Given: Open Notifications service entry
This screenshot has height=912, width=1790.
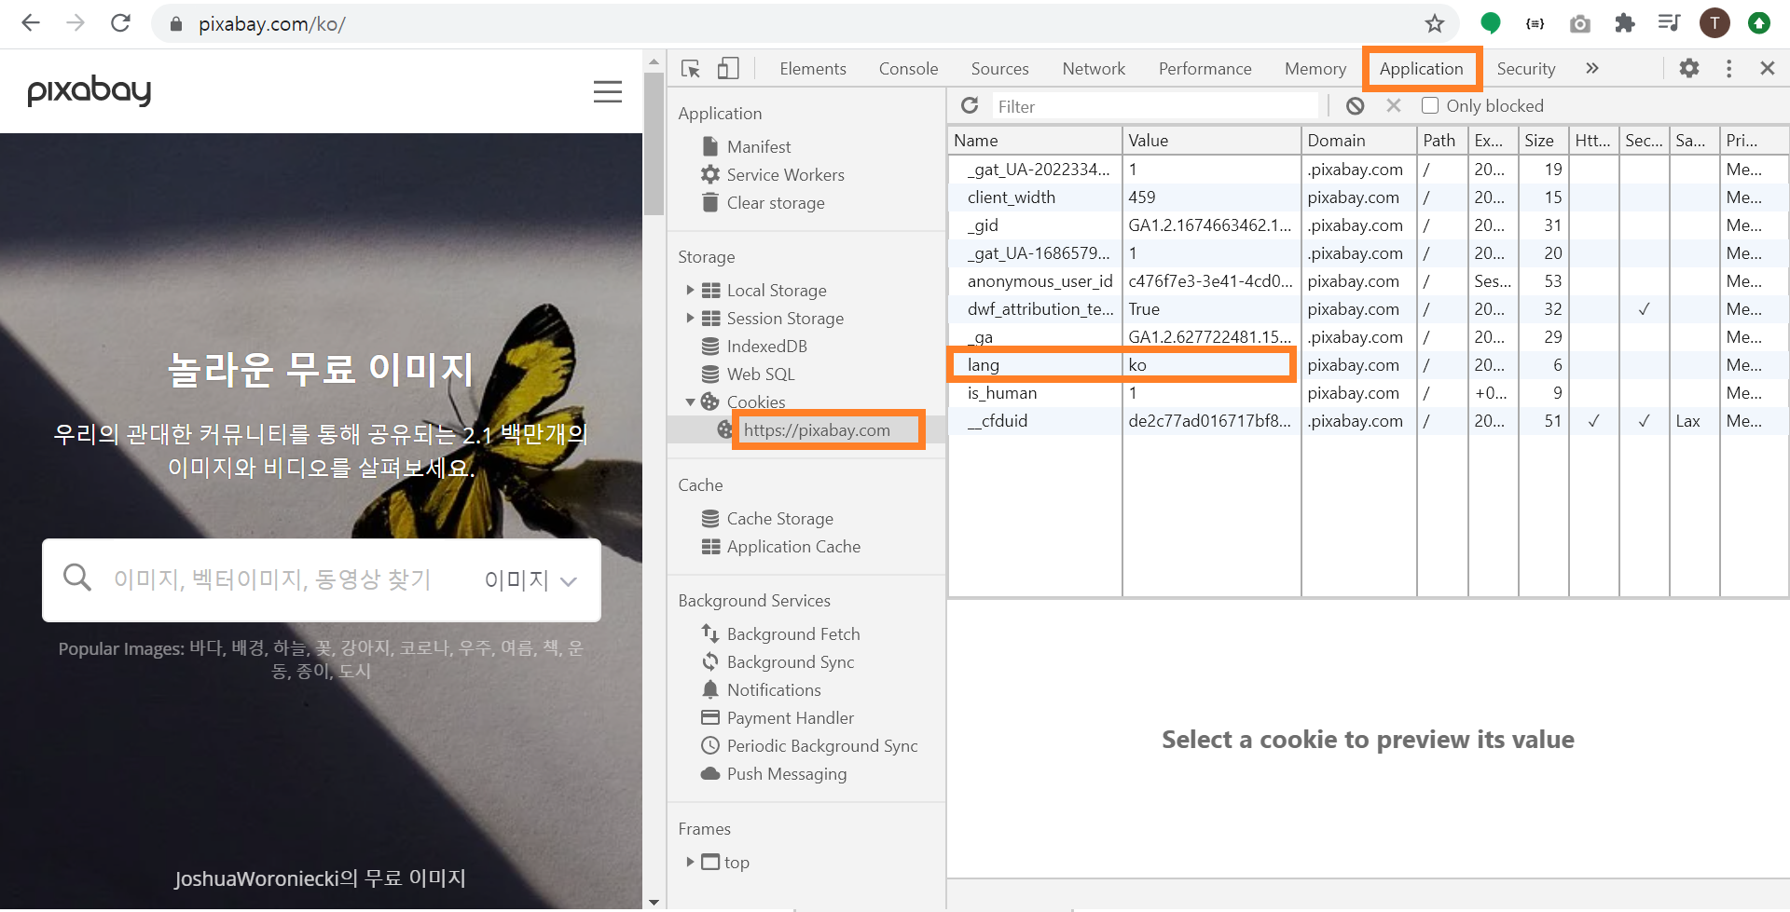Looking at the screenshot, I should tap(773, 689).
